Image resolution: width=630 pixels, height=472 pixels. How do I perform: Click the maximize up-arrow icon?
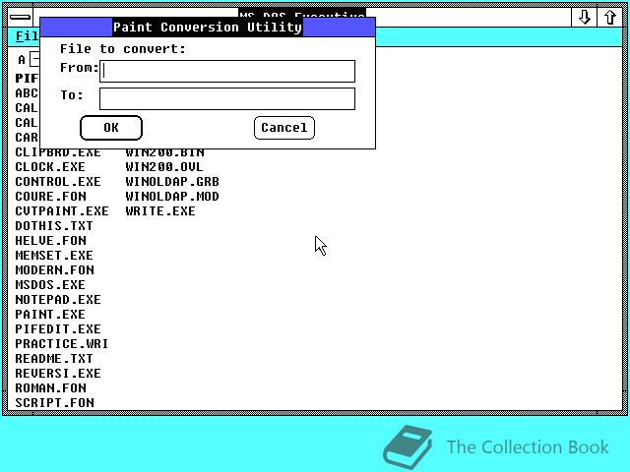[610, 18]
